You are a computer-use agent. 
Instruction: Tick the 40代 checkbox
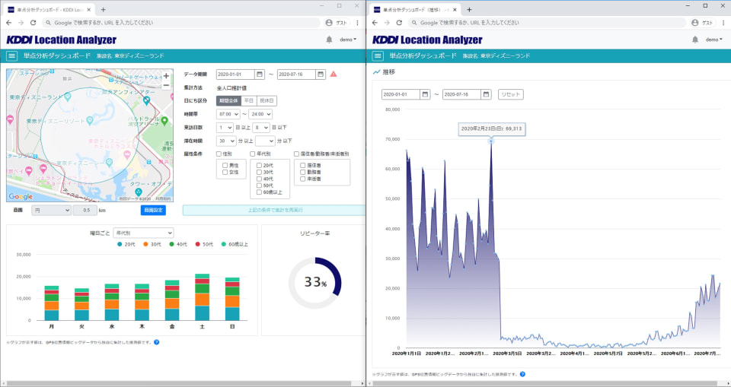pyautogui.click(x=259, y=179)
